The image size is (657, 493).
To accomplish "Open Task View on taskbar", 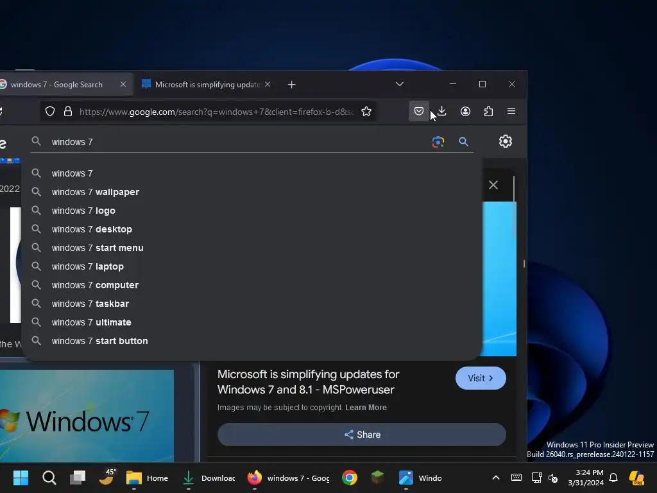I will [x=78, y=478].
